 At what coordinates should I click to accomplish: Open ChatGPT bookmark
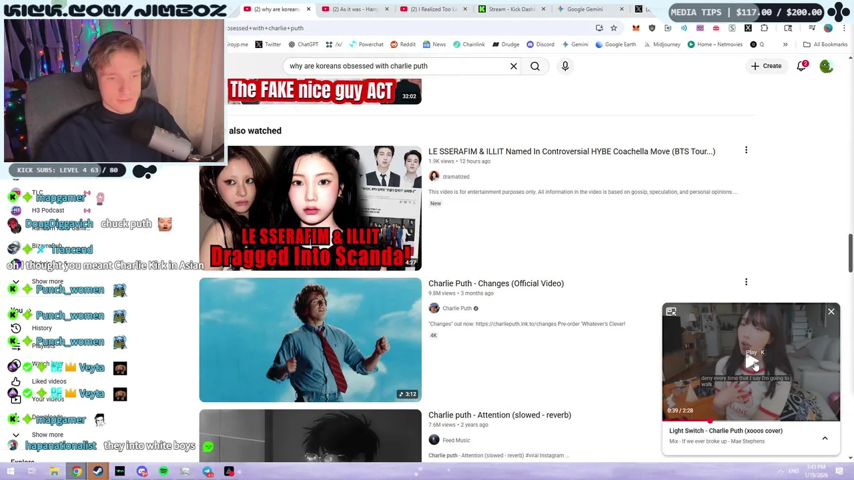click(x=303, y=45)
